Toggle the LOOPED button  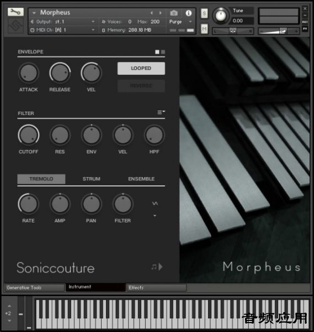pyautogui.click(x=141, y=68)
